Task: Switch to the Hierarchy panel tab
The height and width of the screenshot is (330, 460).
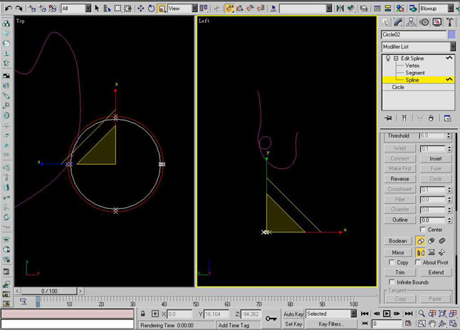Action: (411, 22)
